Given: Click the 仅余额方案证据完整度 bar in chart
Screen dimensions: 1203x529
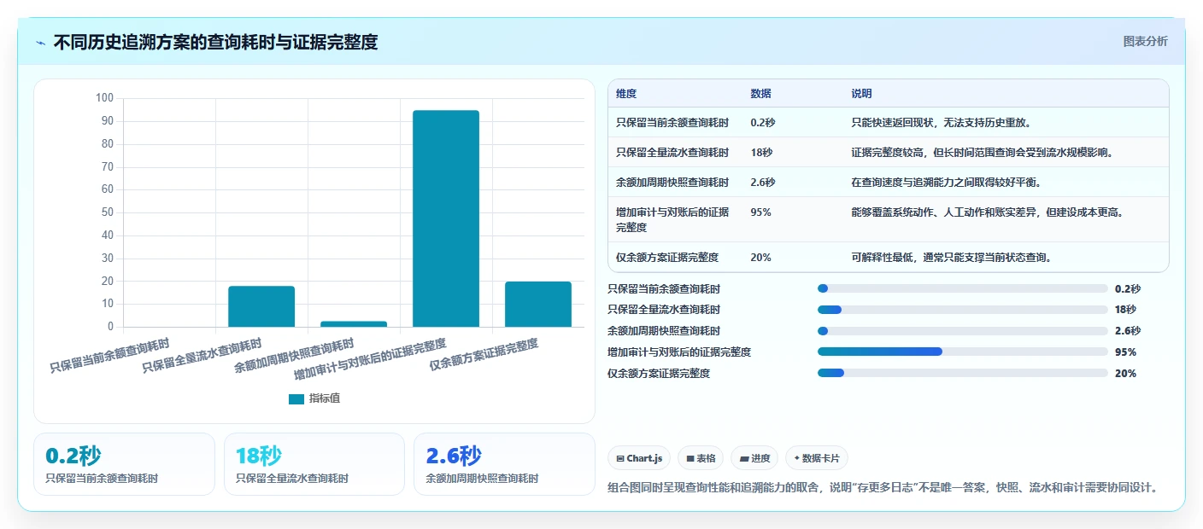Looking at the screenshot, I should tap(538, 304).
